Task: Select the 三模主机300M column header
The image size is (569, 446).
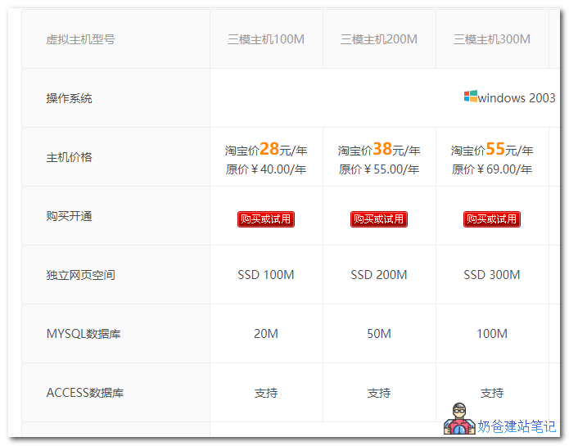Action: click(x=492, y=39)
